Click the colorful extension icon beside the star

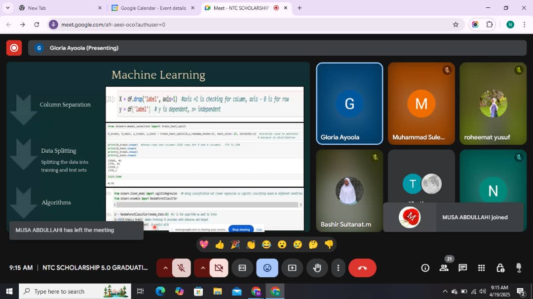[475, 25]
